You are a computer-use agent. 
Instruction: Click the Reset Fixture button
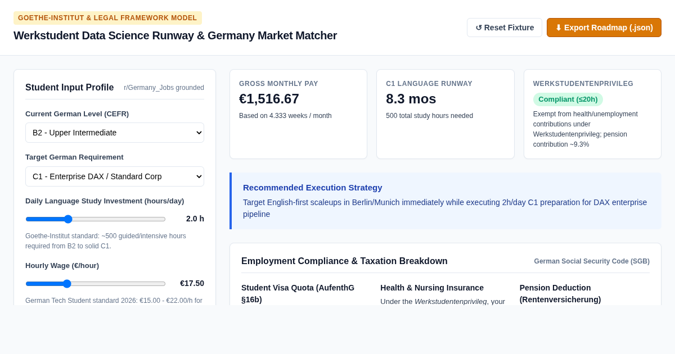(505, 28)
